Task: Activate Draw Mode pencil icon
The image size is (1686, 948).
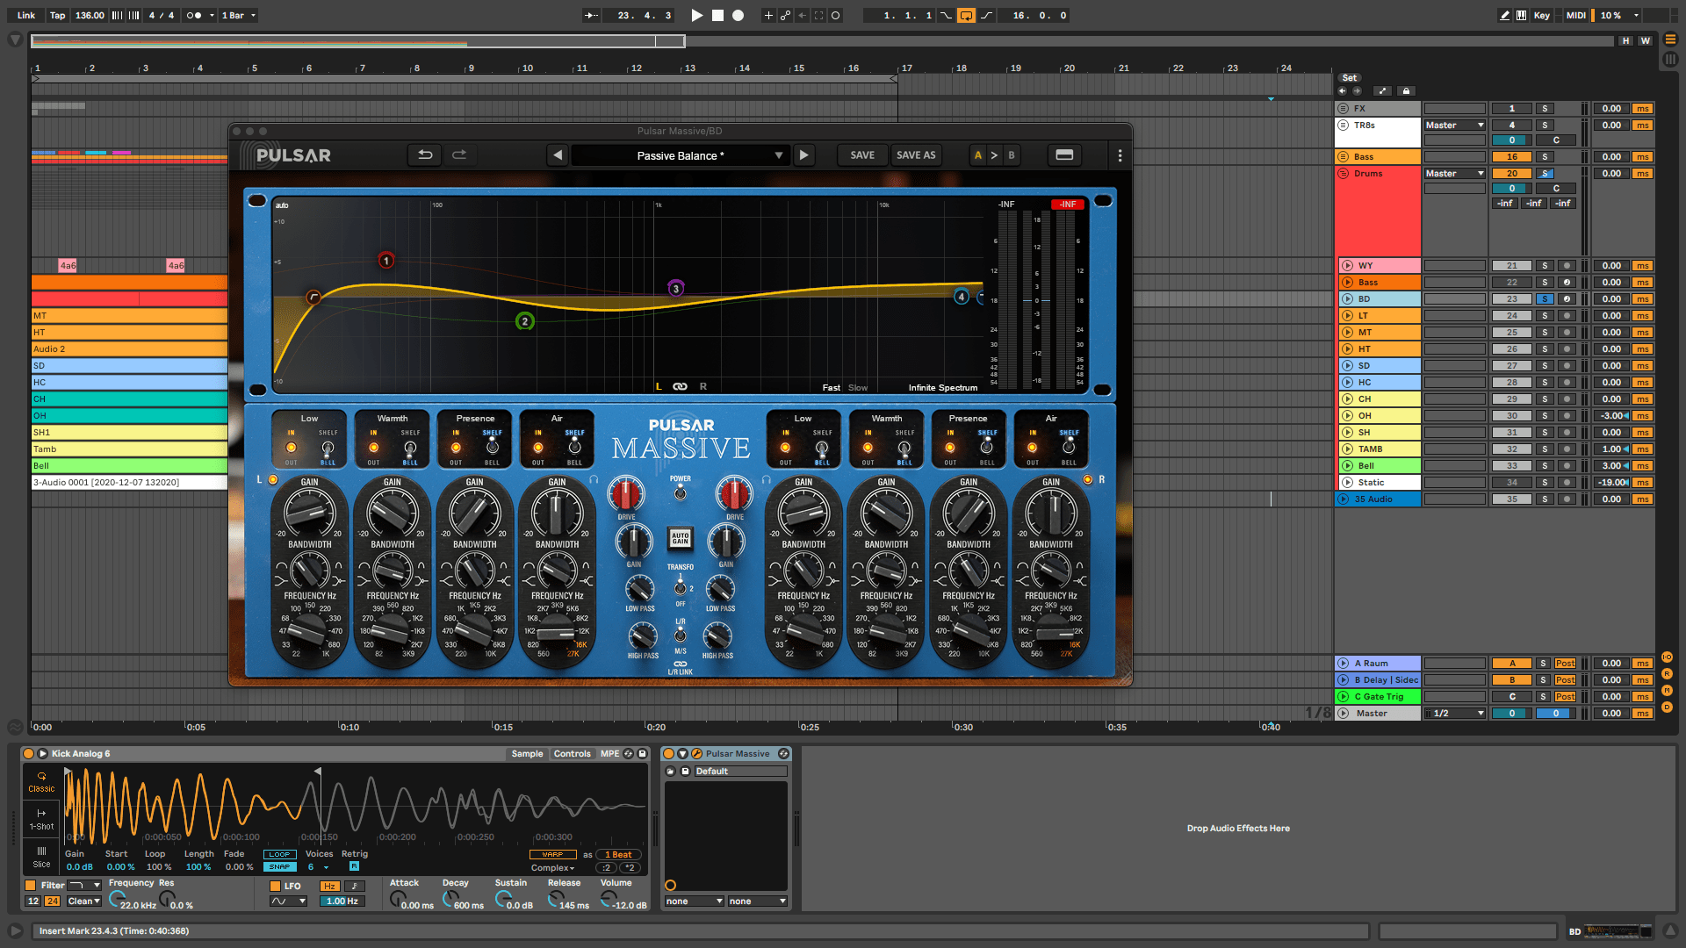Action: 1504,15
